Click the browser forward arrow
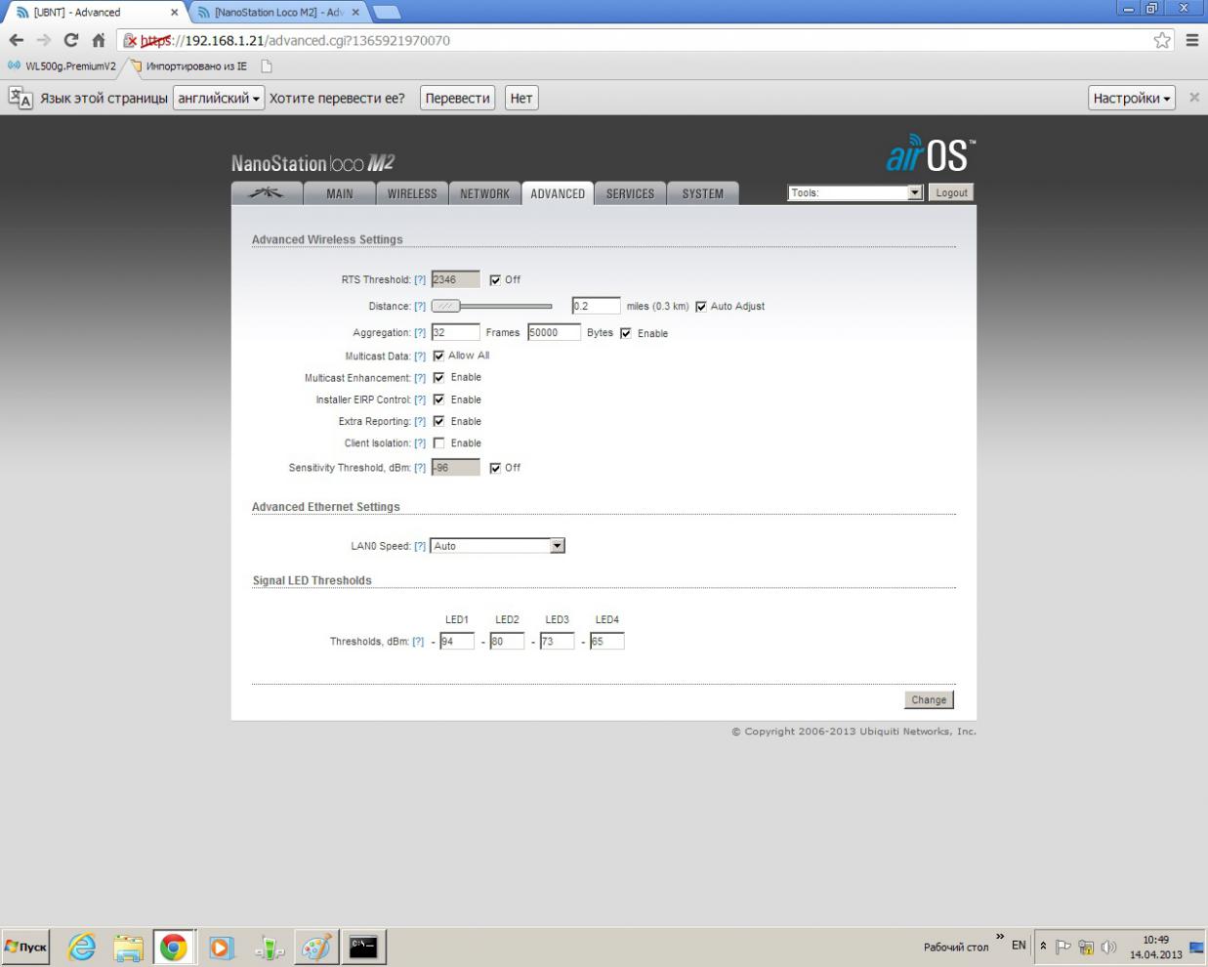The width and height of the screenshot is (1208, 967). tap(44, 40)
